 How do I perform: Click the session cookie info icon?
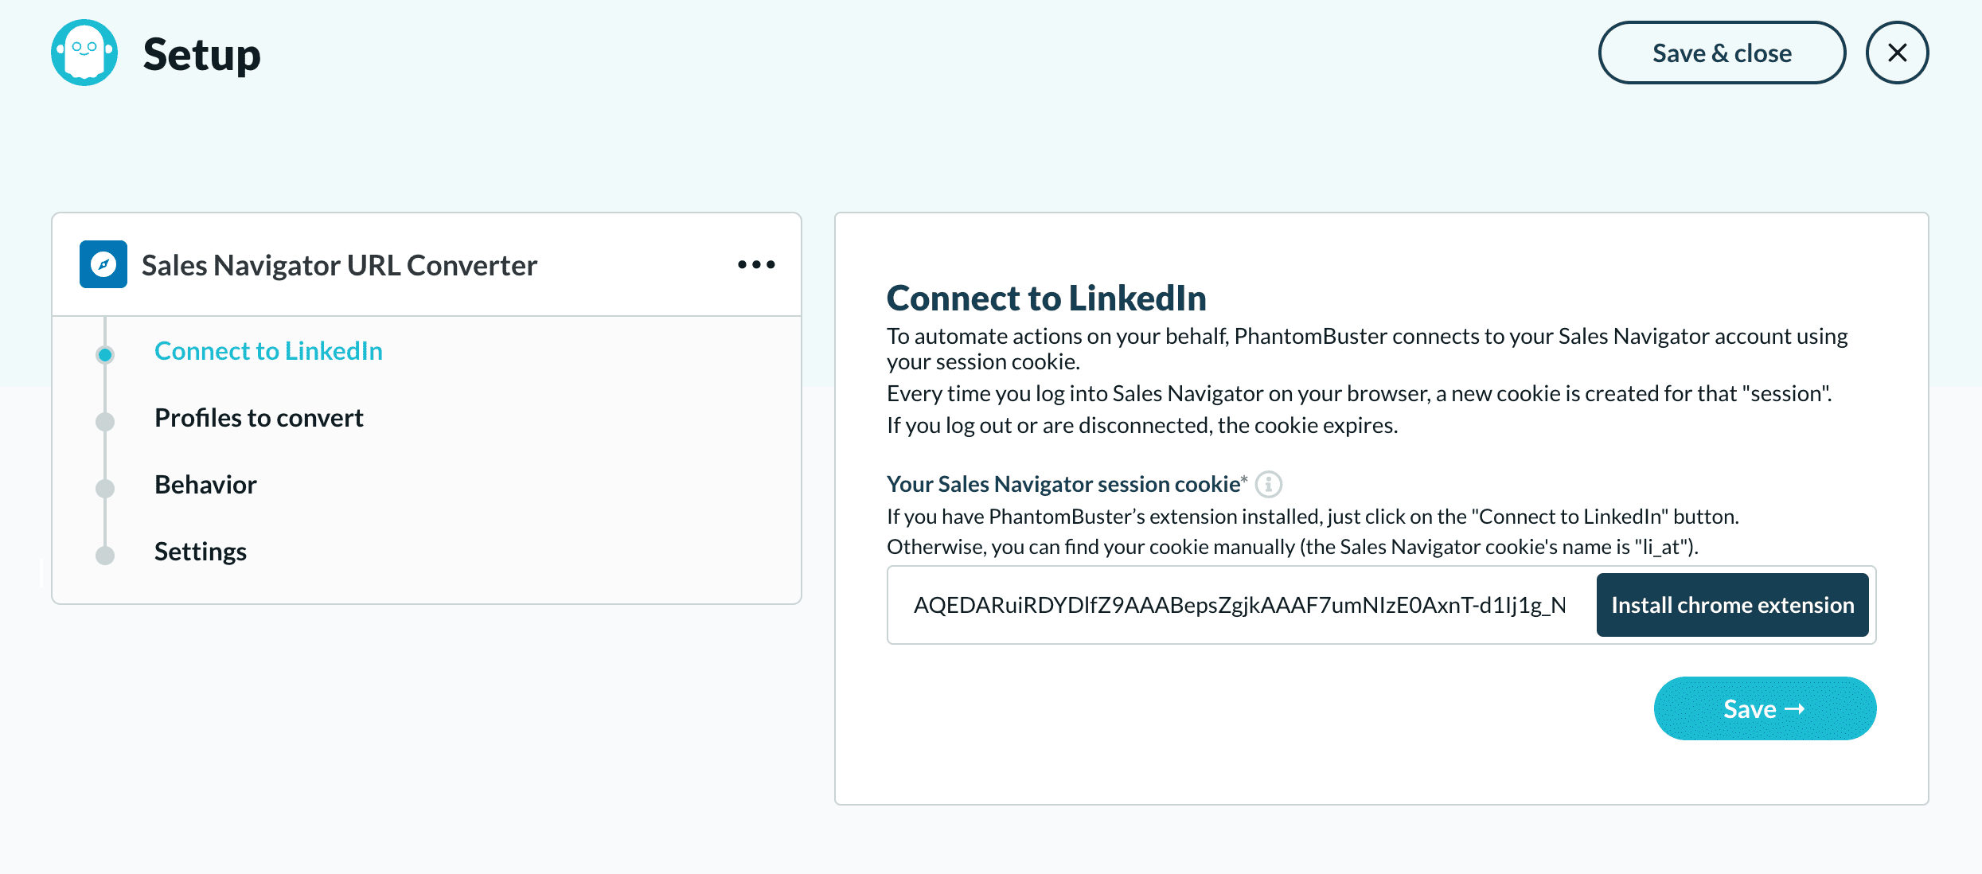pyautogui.click(x=1268, y=484)
